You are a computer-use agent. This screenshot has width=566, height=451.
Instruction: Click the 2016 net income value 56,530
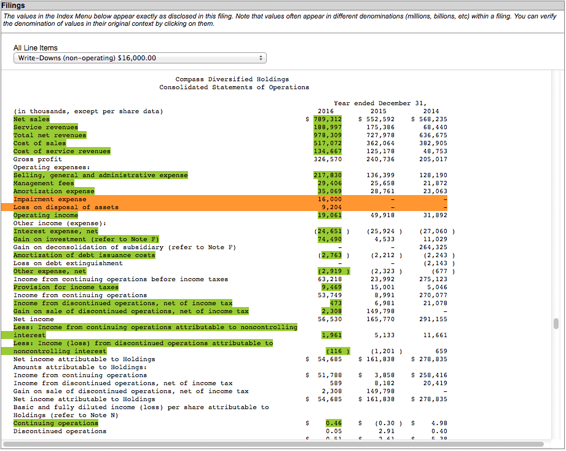pos(329,319)
